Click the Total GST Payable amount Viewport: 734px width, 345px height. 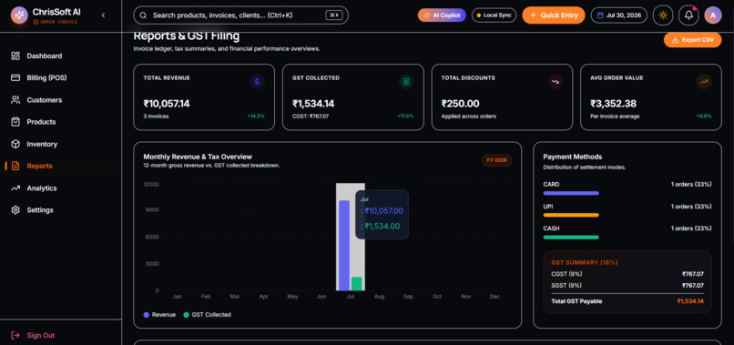click(690, 301)
